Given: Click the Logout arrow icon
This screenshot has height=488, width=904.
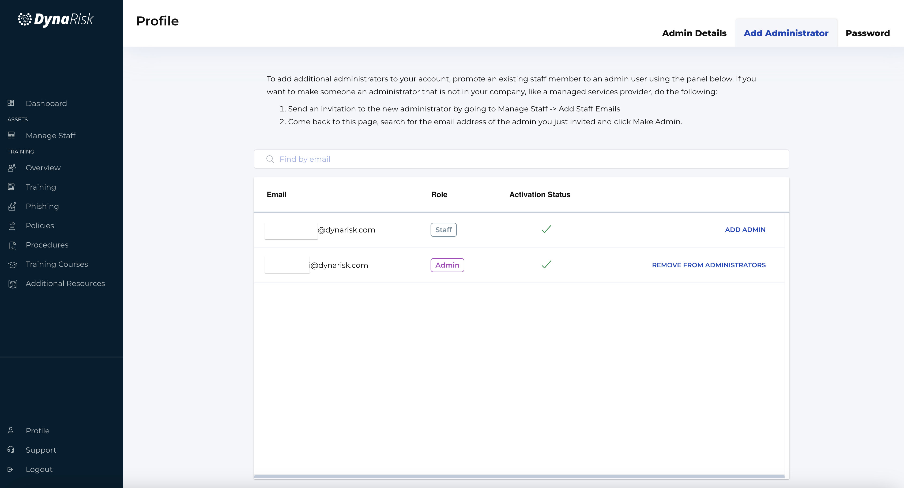Looking at the screenshot, I should pyautogui.click(x=10, y=469).
